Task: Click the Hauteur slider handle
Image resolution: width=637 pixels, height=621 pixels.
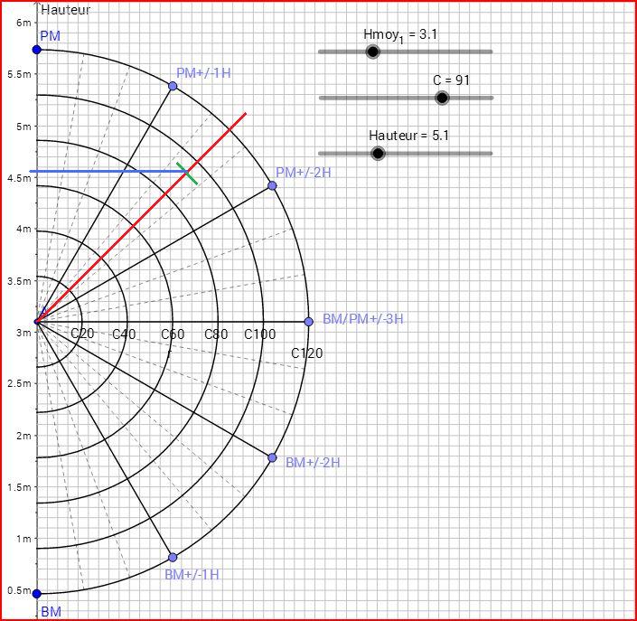Action: pyautogui.click(x=379, y=154)
